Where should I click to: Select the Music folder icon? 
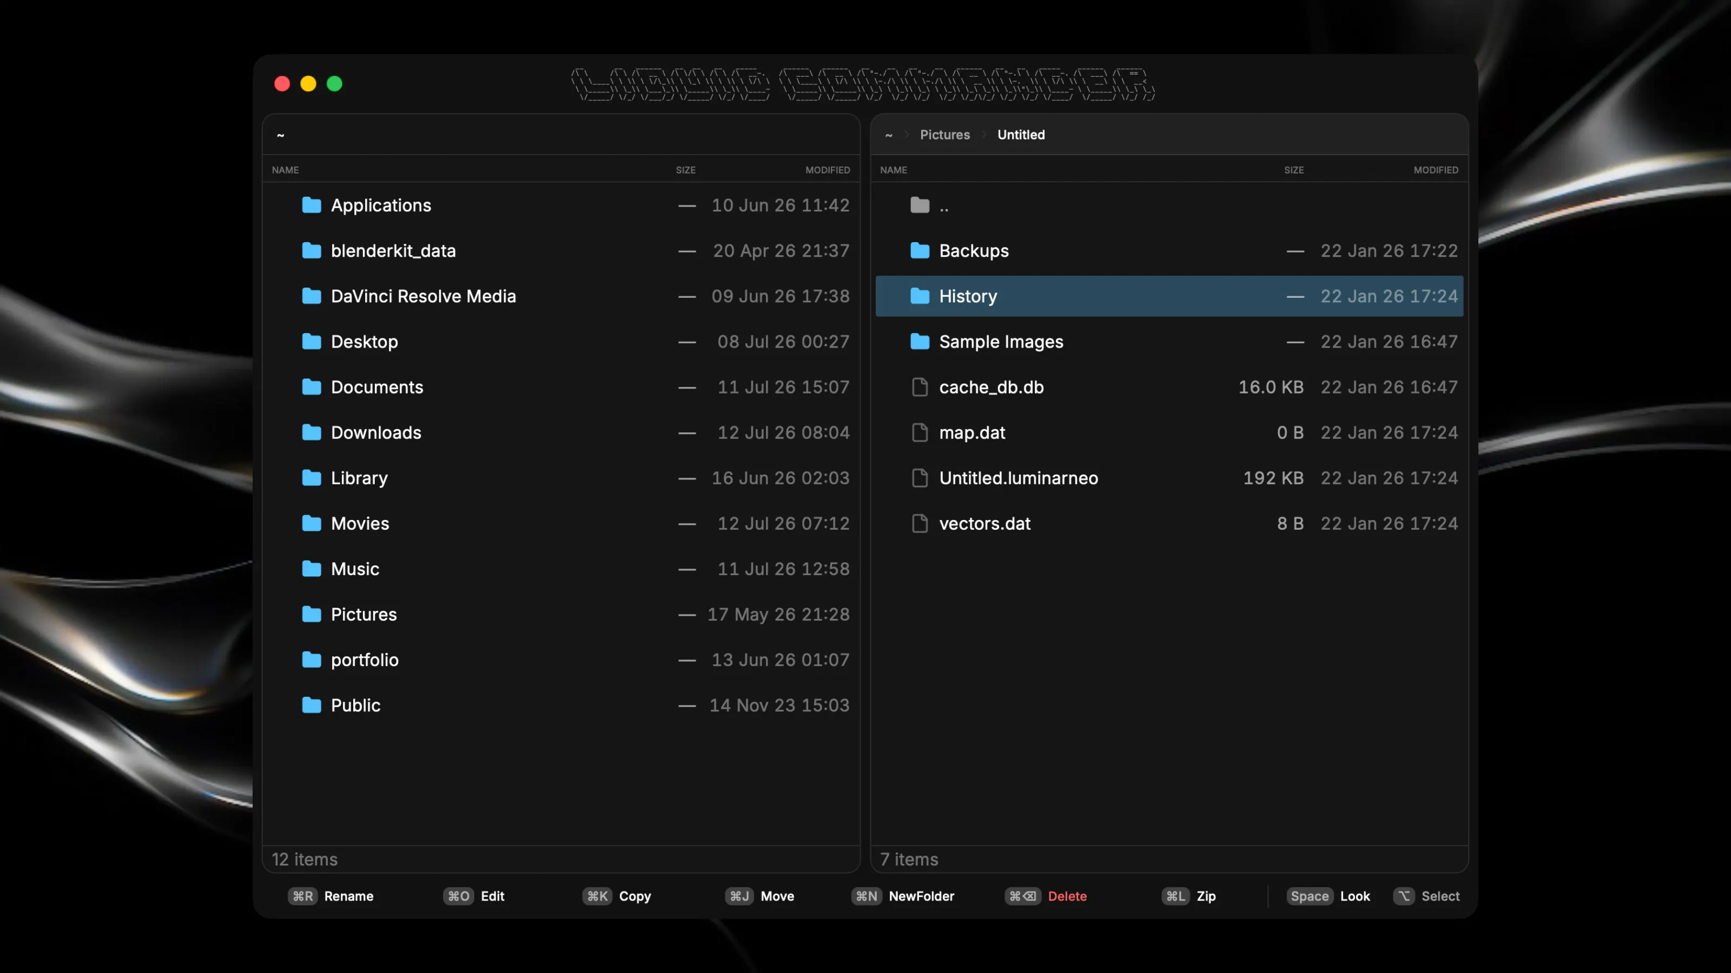(311, 569)
